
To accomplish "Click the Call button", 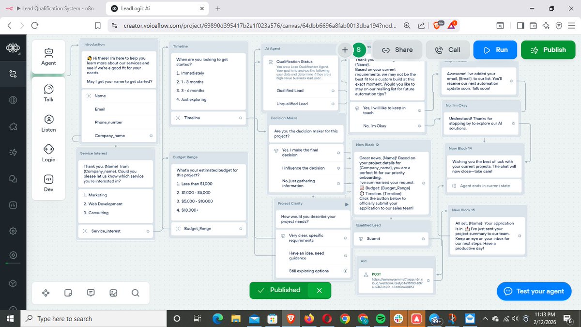I will tap(448, 49).
